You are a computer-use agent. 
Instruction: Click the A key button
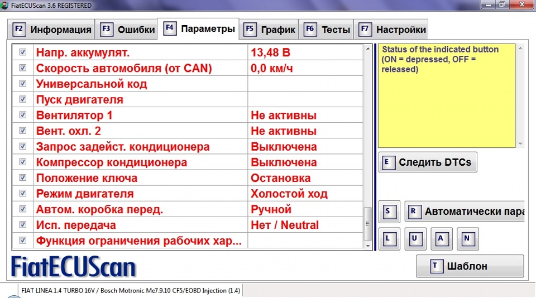442,238
